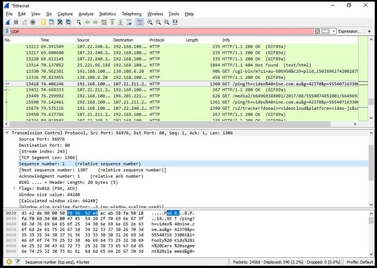Sort packets by Info column
This screenshot has height=268, width=377.
point(289,40)
